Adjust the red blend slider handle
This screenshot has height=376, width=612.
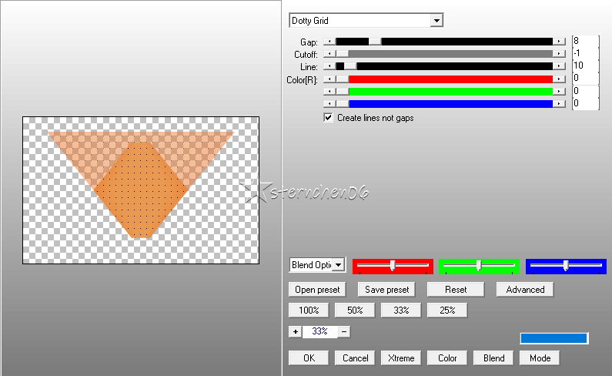[393, 266]
